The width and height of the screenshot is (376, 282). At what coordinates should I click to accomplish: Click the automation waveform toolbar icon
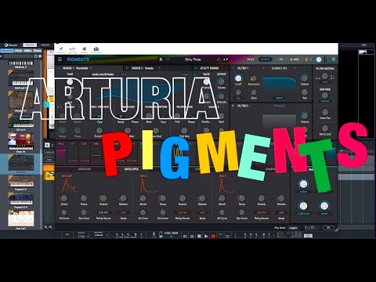pyautogui.click(x=72, y=49)
